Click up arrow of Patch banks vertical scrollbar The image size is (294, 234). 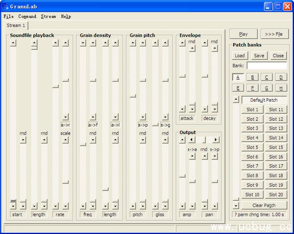236,100
